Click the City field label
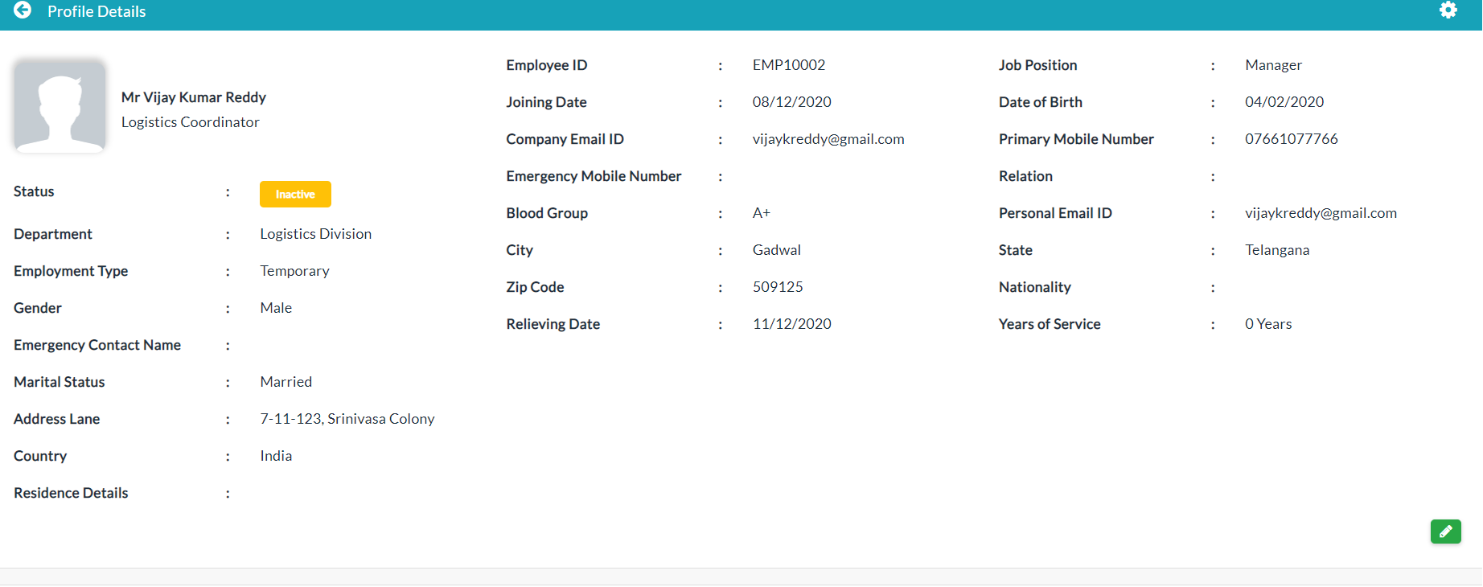Viewport: 1483px width, 587px height. (520, 250)
